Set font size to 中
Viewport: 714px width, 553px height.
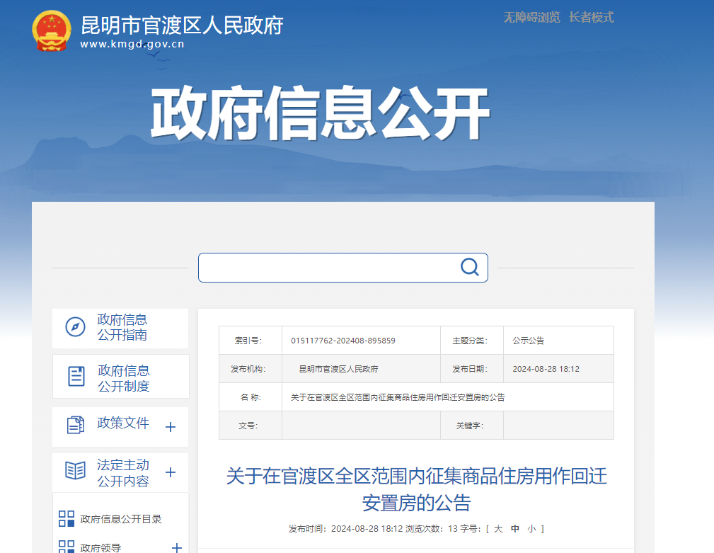click(514, 529)
